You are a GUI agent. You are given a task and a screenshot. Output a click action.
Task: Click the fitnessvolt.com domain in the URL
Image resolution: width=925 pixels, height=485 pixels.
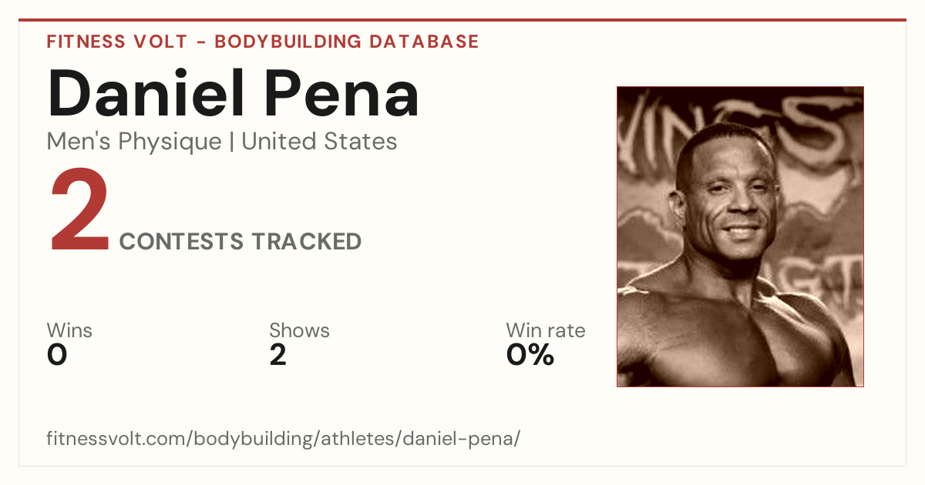[117, 440]
